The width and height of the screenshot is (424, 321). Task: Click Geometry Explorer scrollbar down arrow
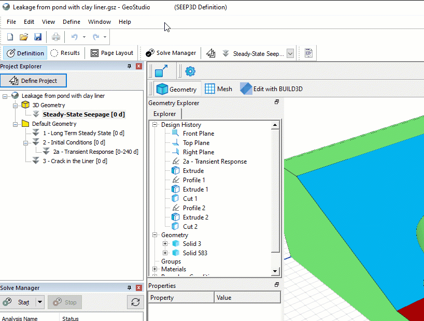[x=275, y=271]
